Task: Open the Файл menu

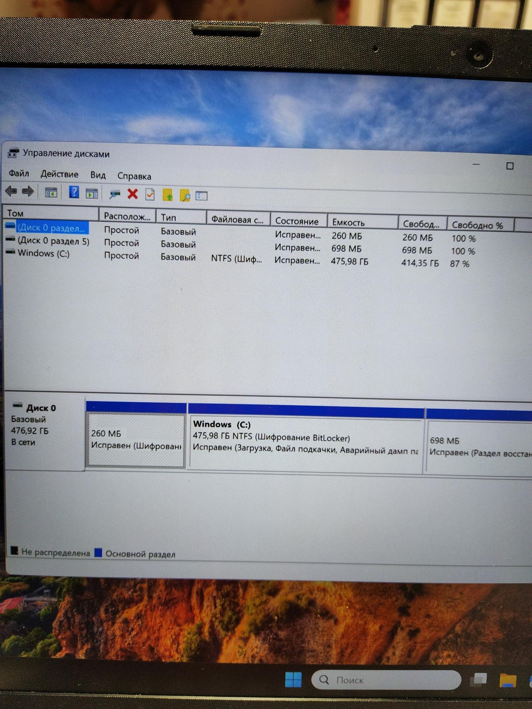Action: pos(19,173)
